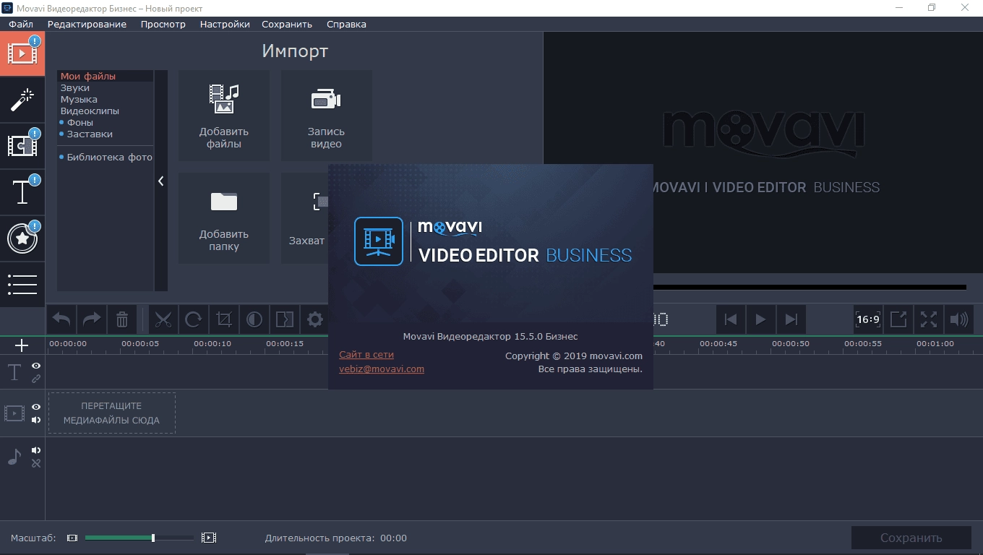Viewport: 983px width, 555px height.
Task: Click the player volume speaker icon
Action: 959,319
